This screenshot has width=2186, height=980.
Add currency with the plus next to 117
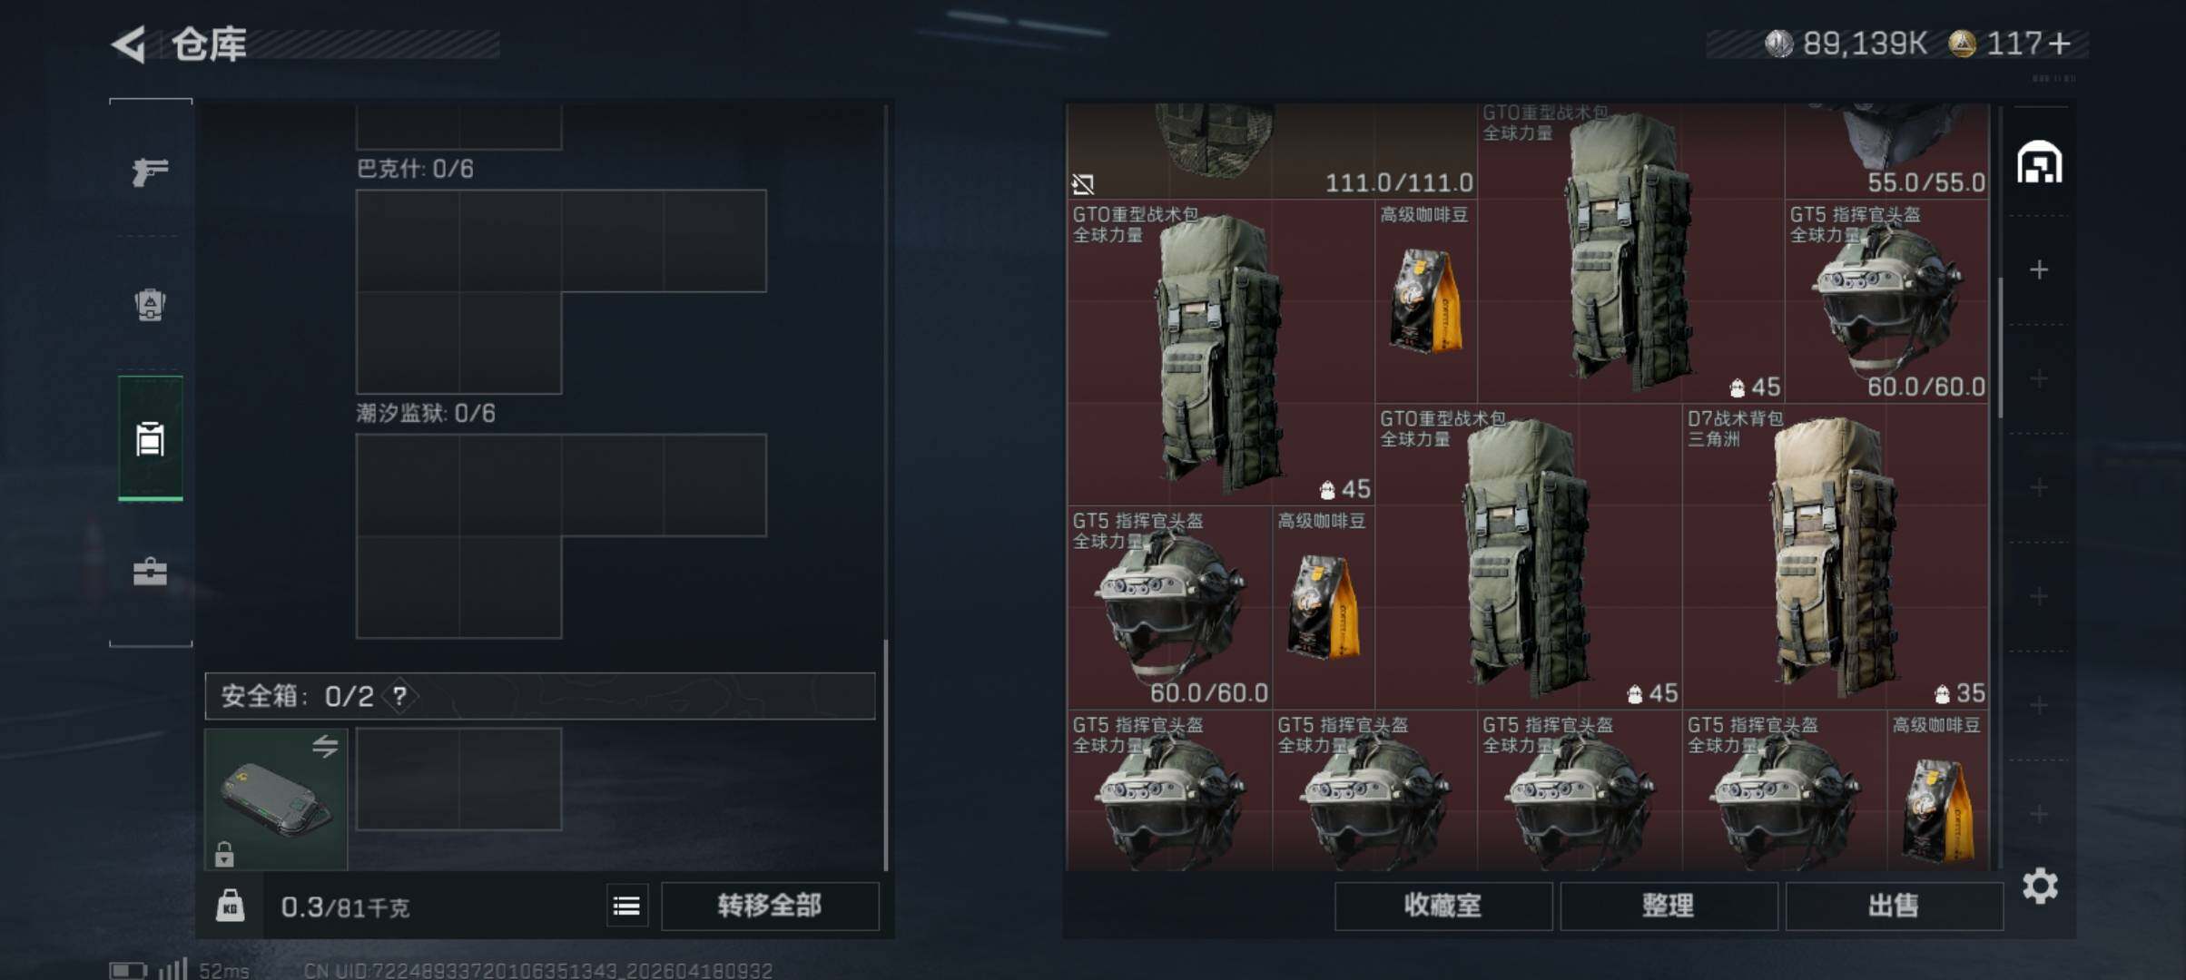click(2061, 44)
